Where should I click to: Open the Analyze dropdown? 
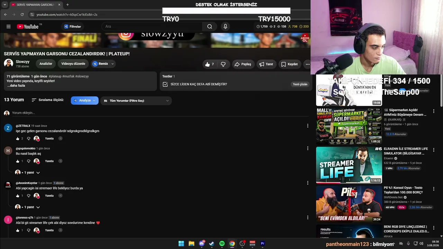pyautogui.click(x=85, y=101)
